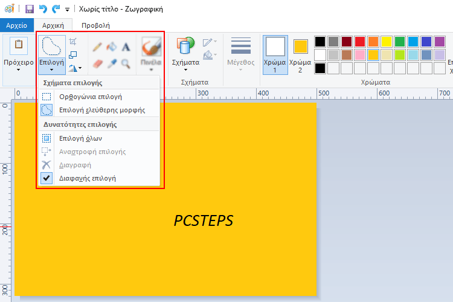Click the PCSTEPS text on the canvas
The image size is (453, 302).
click(x=204, y=221)
